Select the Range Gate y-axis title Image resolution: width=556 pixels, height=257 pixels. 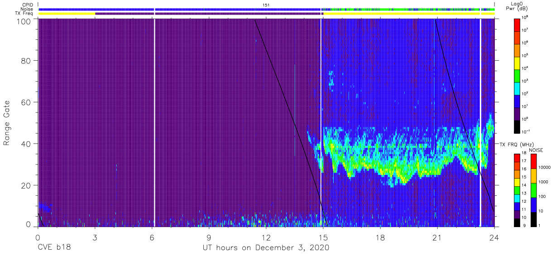pyautogui.click(x=7, y=123)
